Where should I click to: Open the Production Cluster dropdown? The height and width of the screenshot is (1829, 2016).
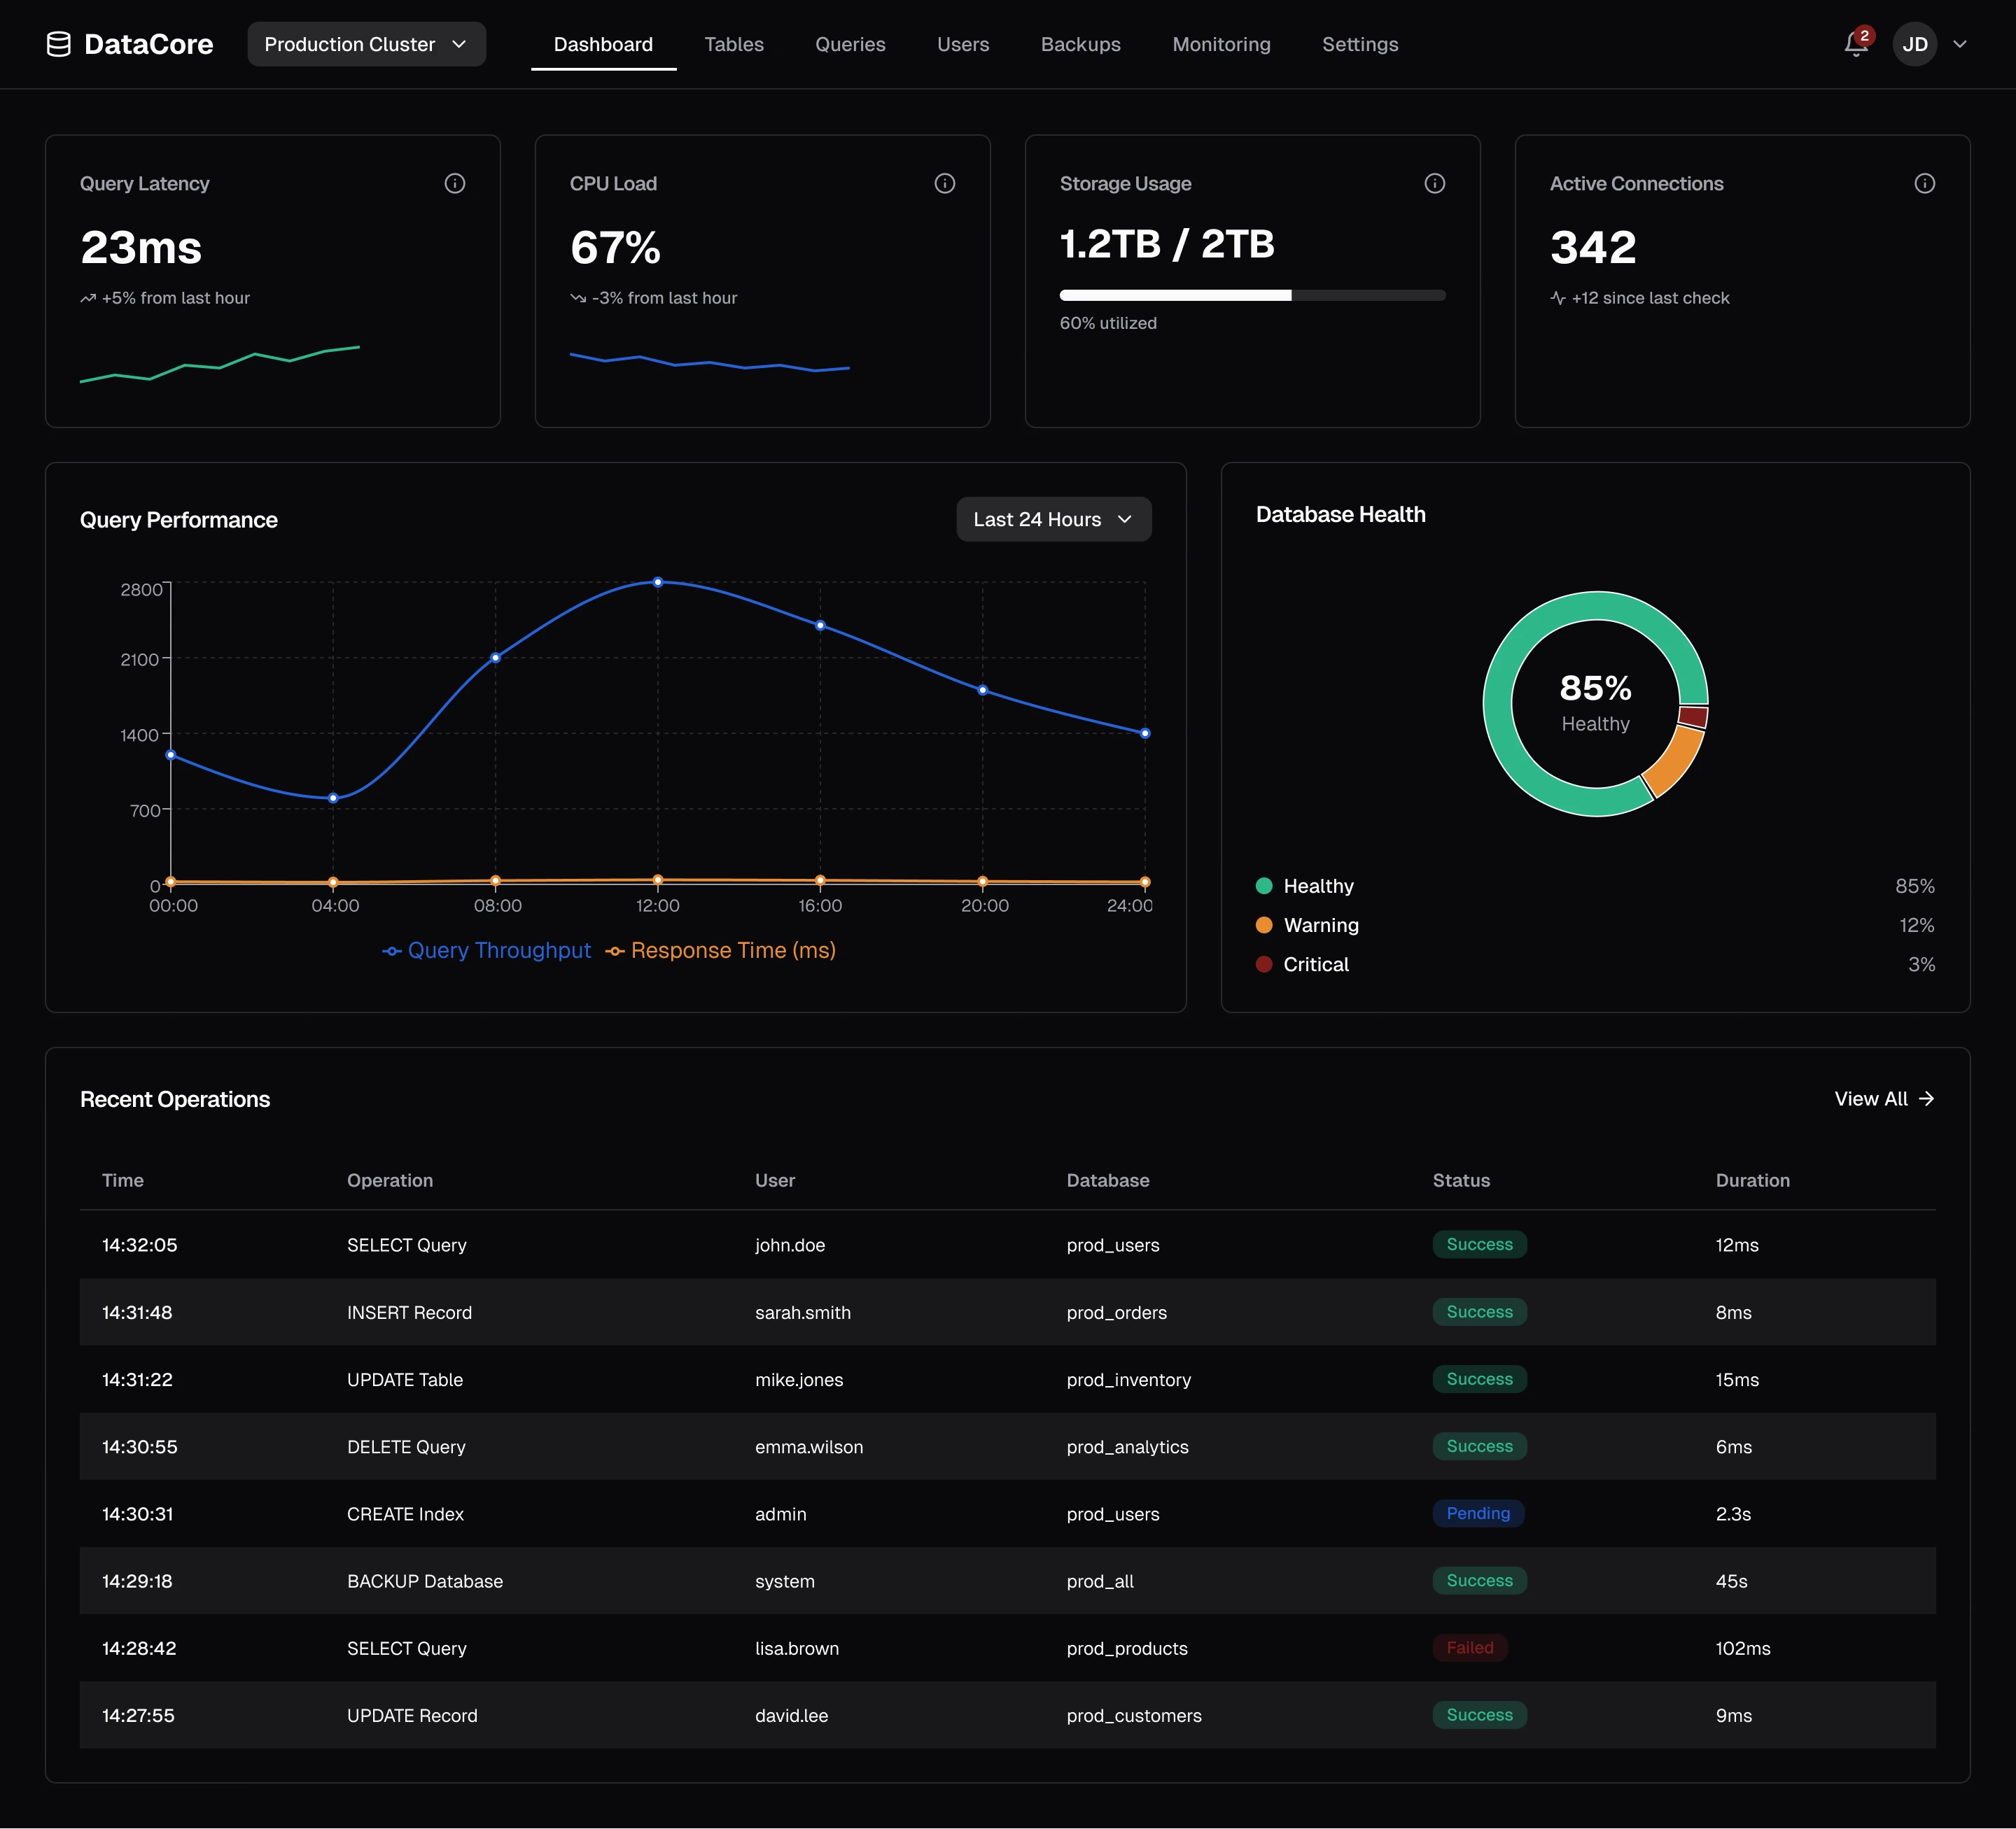coord(366,44)
